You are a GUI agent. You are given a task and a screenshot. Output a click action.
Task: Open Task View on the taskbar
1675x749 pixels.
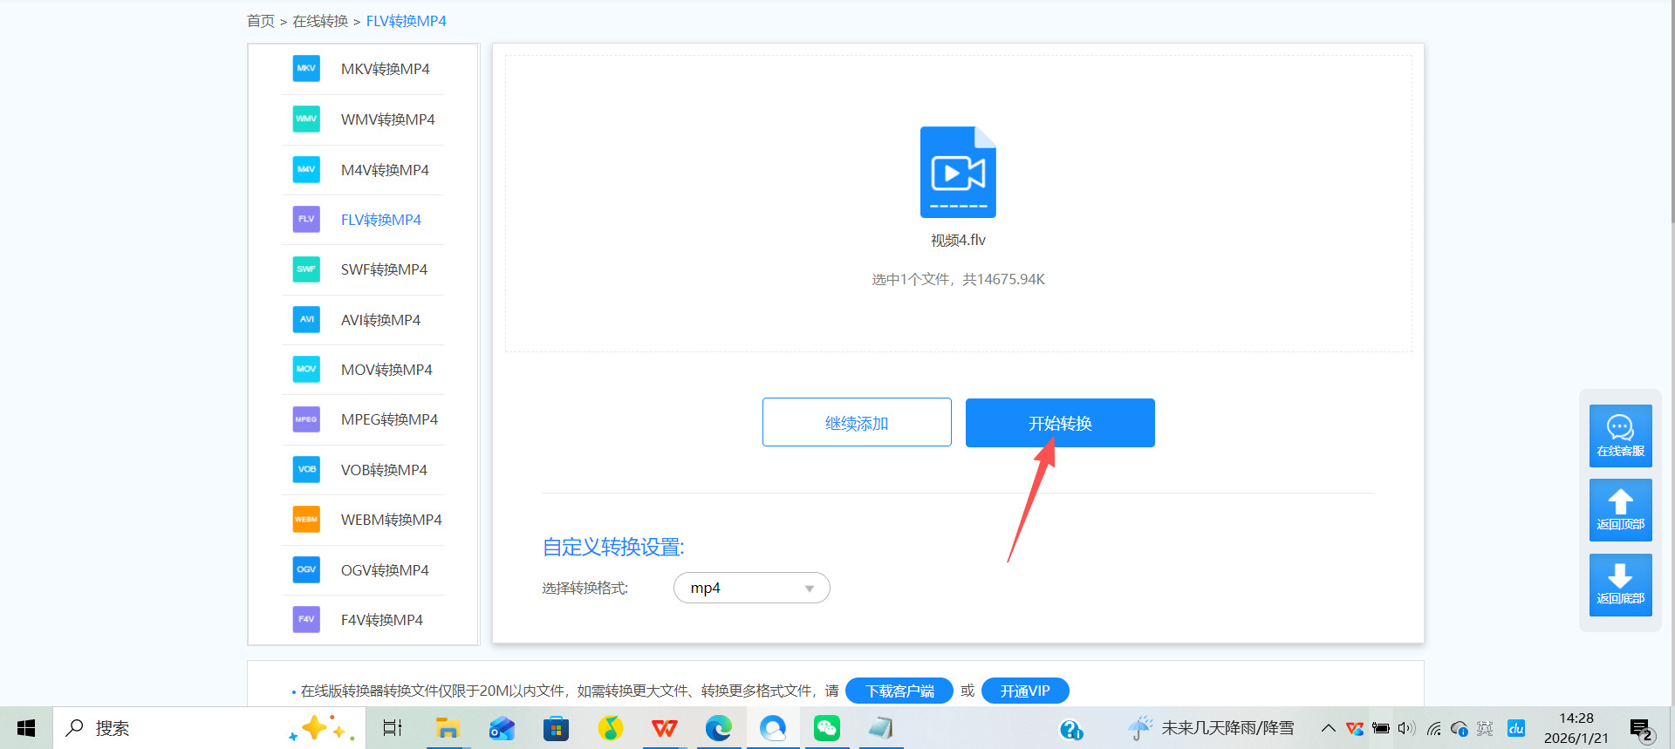click(x=393, y=728)
